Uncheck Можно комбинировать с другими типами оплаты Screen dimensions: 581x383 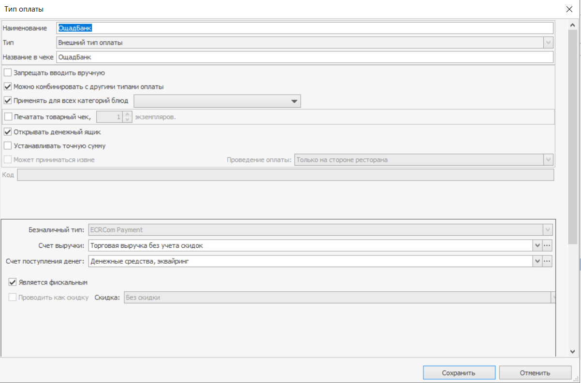[8, 87]
